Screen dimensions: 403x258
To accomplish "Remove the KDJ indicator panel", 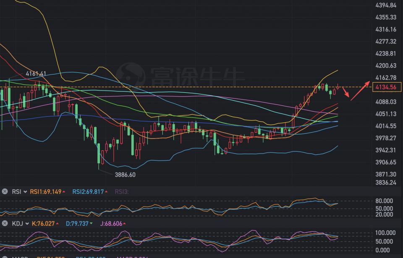I will (x=5, y=224).
